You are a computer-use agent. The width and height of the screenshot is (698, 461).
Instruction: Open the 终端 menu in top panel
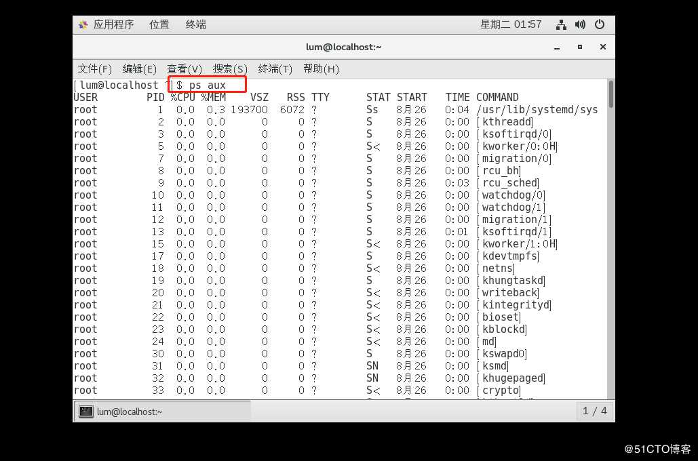pos(196,24)
